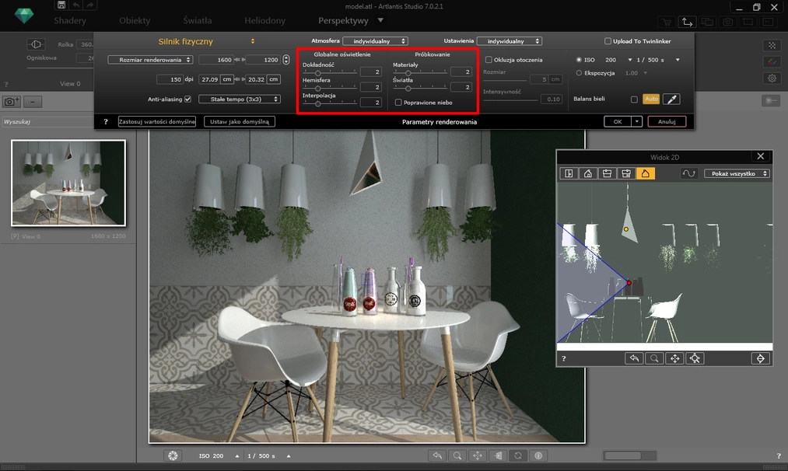Click the Anuluj button
788x471 pixels.
tap(667, 121)
